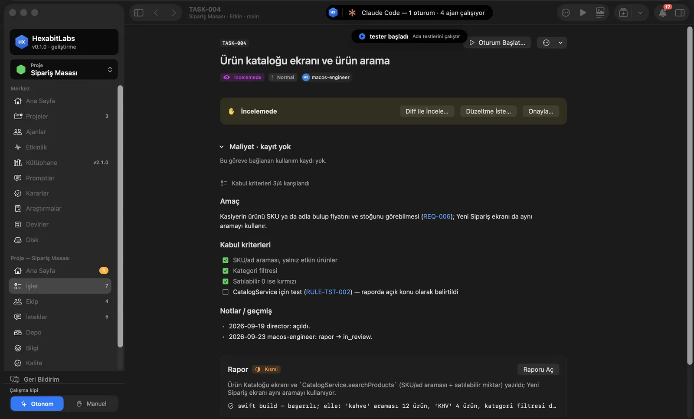Open Kararlar icon entry
The width and height of the screenshot is (694, 419).
tap(60, 193)
